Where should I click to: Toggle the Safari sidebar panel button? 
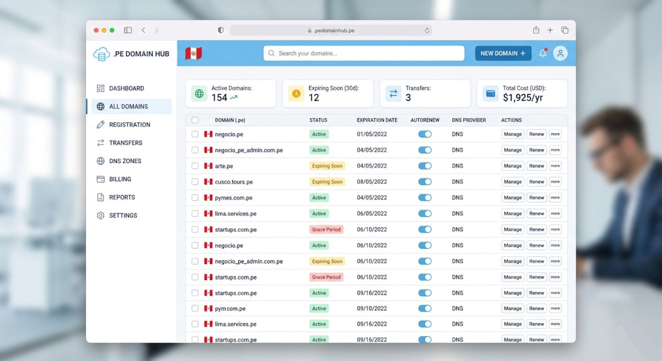128,30
